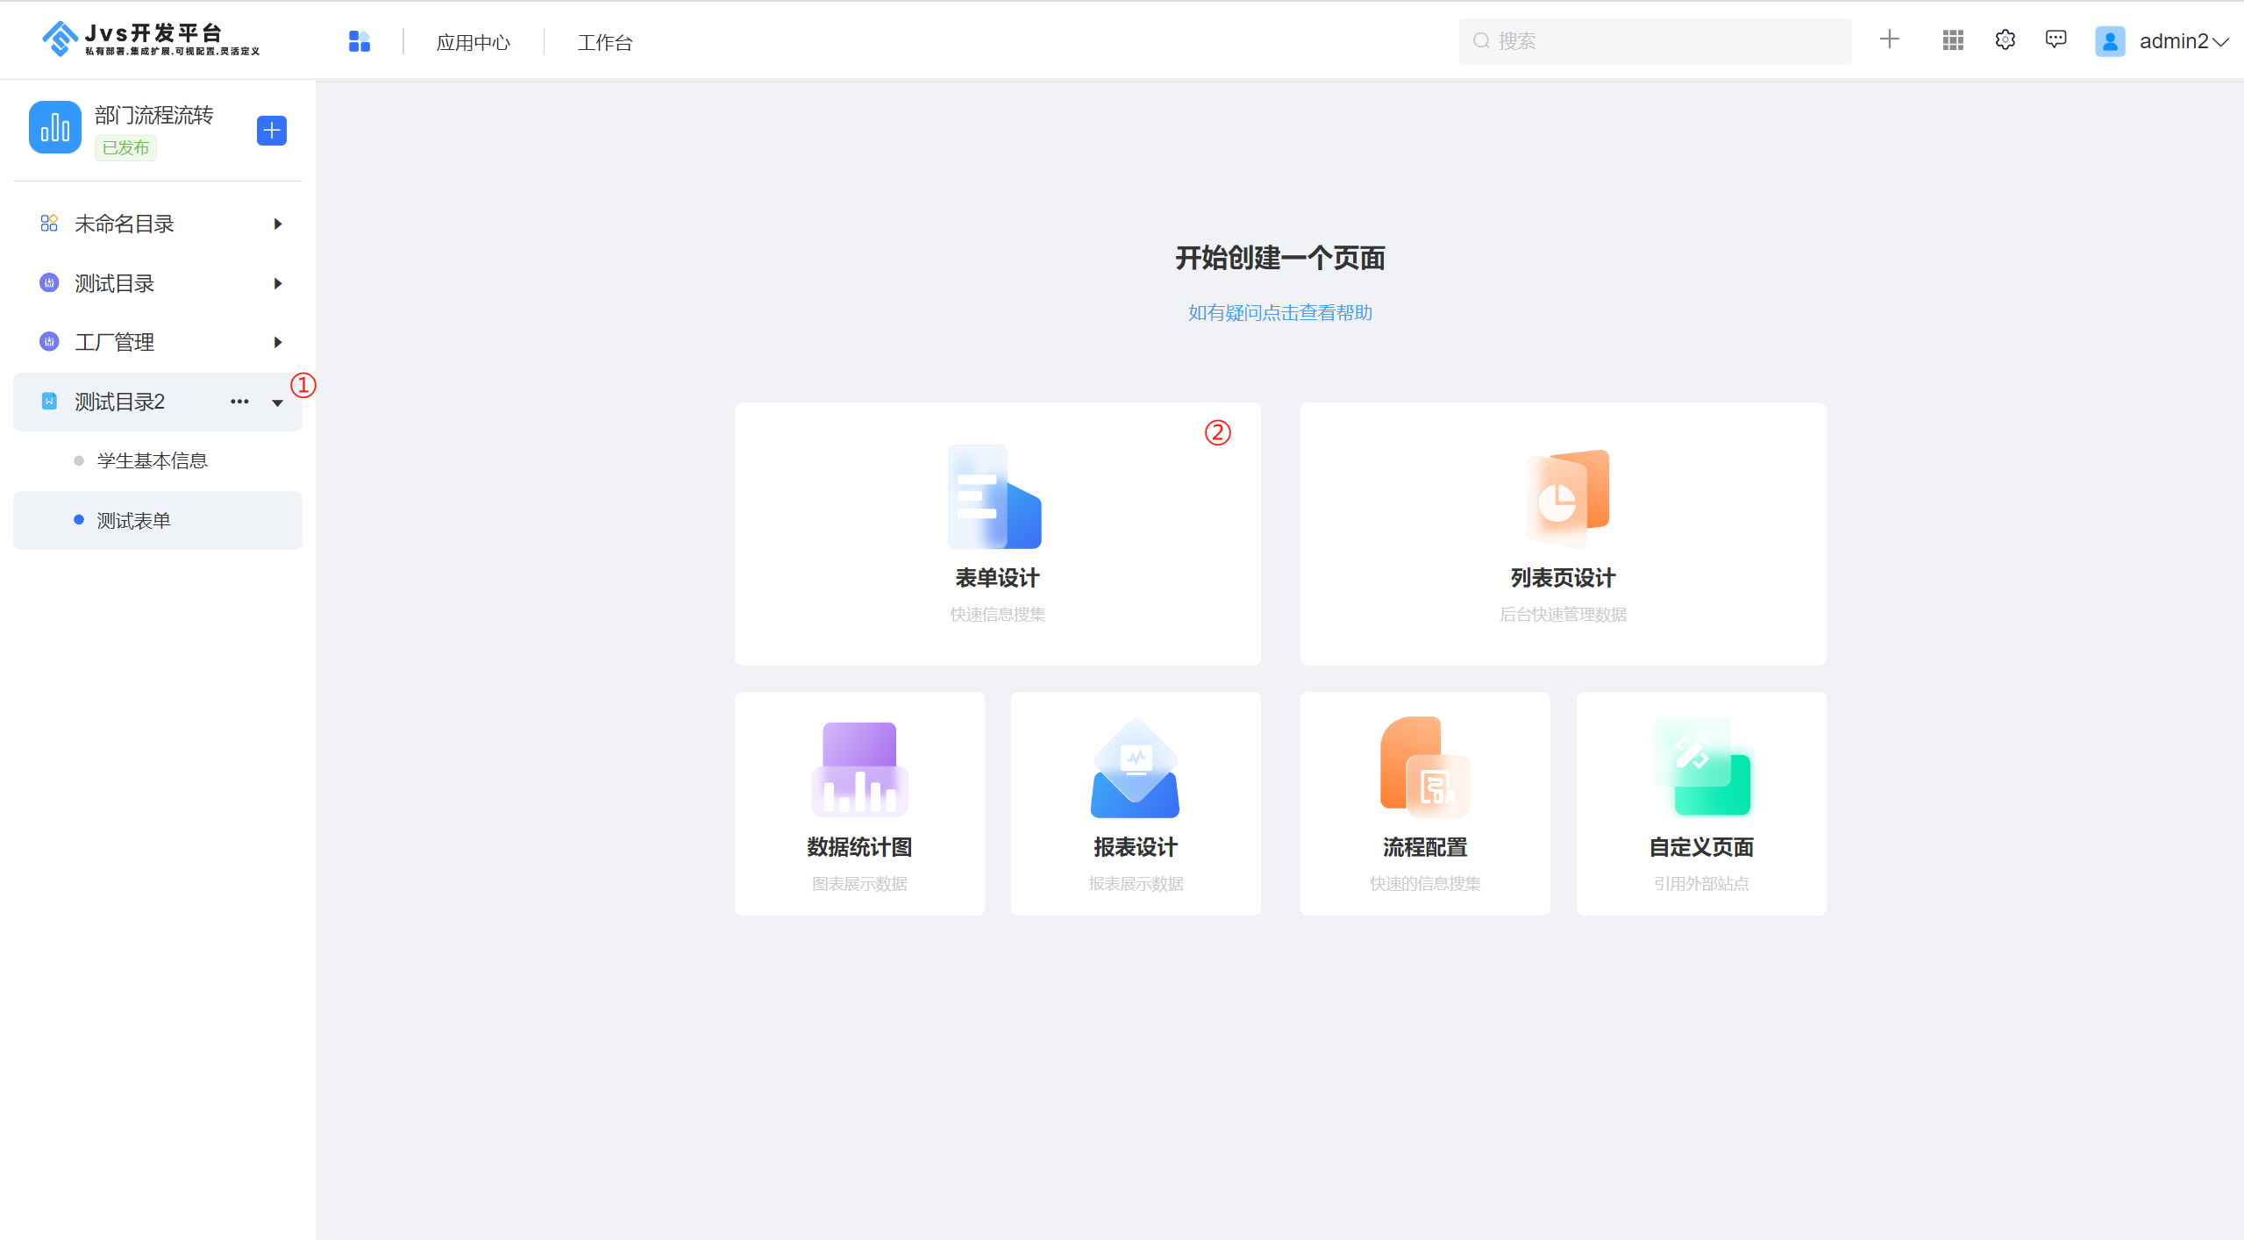The width and height of the screenshot is (2244, 1240).
Task: Click the 如有疑问点击查看帮助 help link
Action: tap(1279, 313)
